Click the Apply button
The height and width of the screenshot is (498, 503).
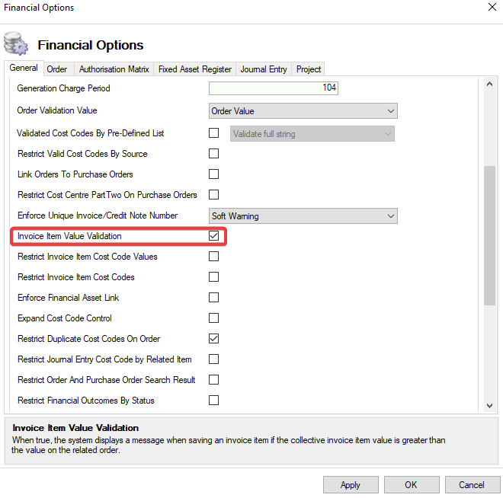[351, 485]
